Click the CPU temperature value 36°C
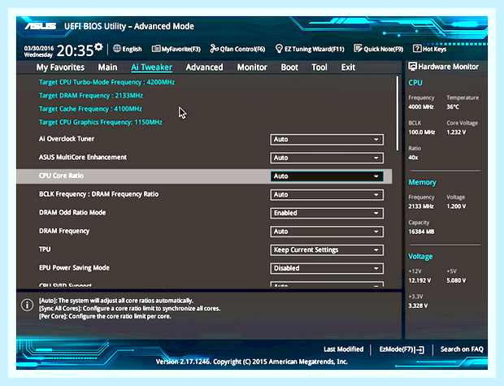 pyautogui.click(x=453, y=106)
